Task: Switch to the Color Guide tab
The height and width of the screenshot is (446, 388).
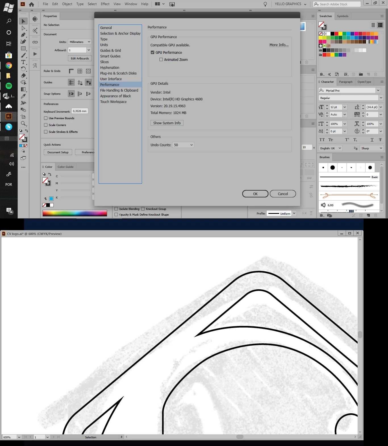Action: point(65,167)
